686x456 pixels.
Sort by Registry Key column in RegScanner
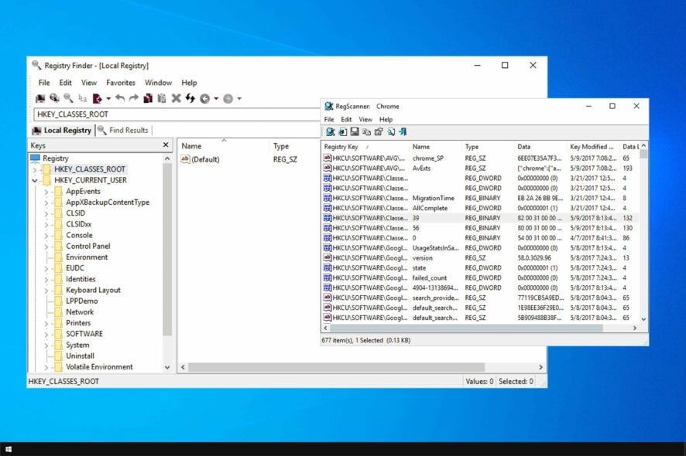pos(365,147)
